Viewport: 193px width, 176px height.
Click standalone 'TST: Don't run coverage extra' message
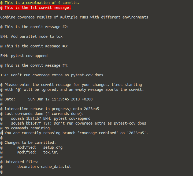52,75
